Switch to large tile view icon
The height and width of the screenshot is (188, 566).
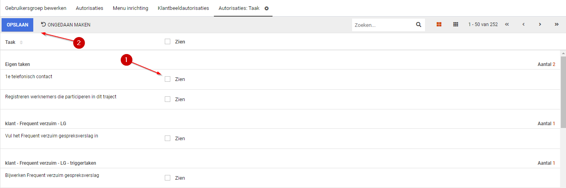pyautogui.click(x=439, y=24)
